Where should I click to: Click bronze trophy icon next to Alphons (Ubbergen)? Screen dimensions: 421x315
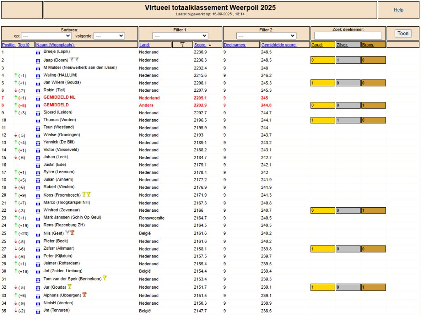point(84,294)
